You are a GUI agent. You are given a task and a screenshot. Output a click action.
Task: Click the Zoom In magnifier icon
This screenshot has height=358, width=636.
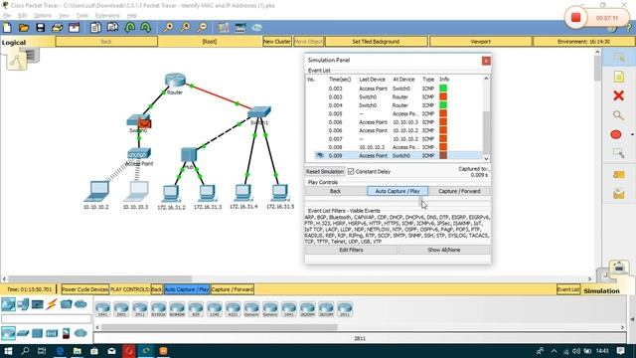click(168, 28)
